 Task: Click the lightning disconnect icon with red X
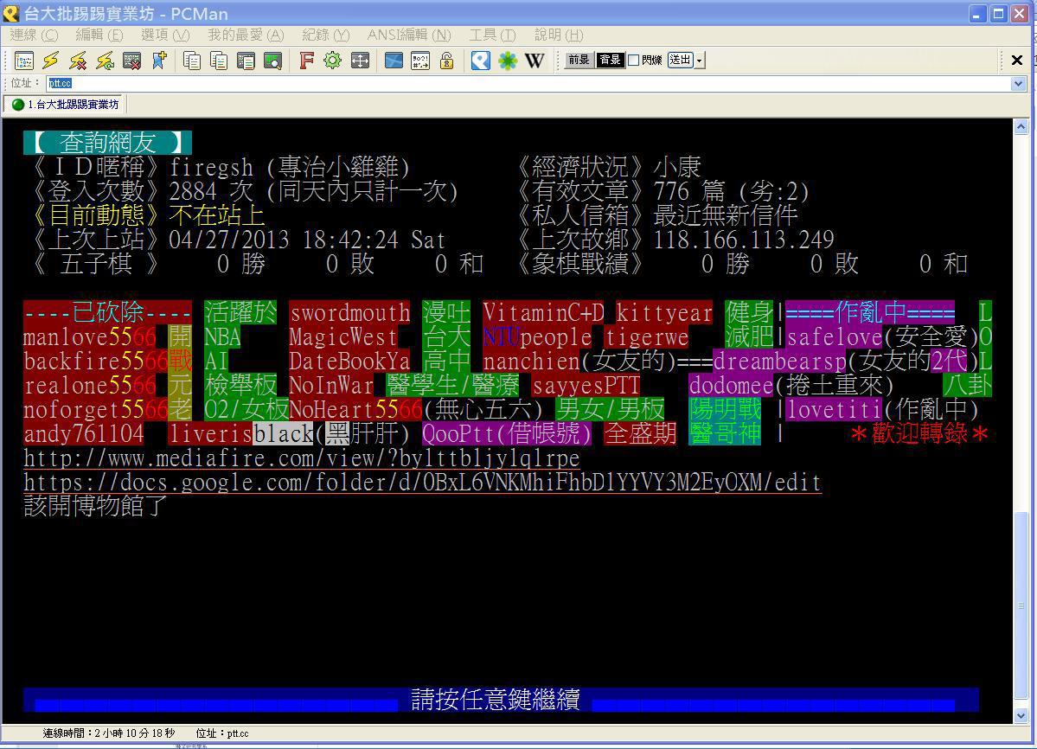click(x=78, y=61)
